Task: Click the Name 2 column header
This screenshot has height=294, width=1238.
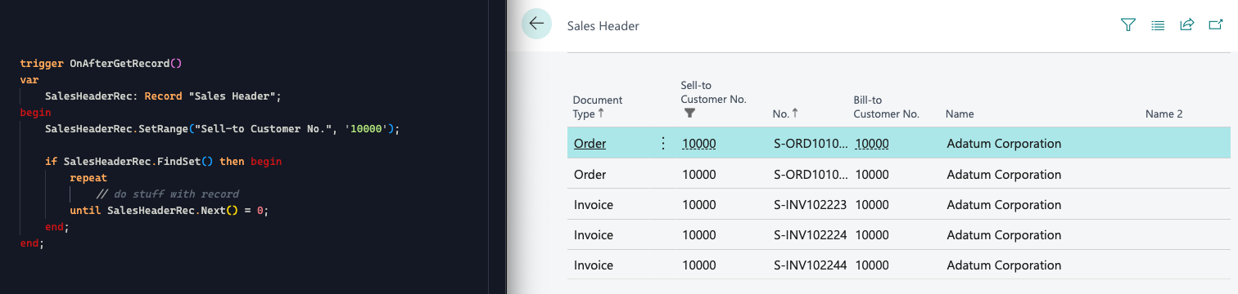Action: tap(1163, 114)
